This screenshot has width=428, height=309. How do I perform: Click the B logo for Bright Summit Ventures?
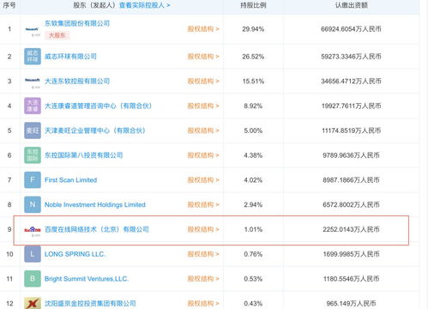[33, 279]
